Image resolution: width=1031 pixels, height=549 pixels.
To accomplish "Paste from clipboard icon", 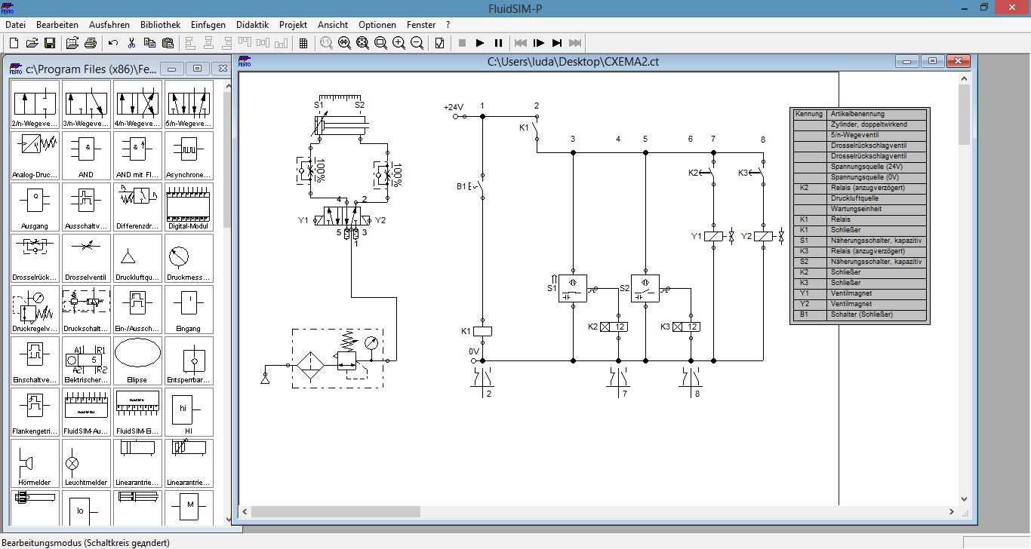I will 168,43.
